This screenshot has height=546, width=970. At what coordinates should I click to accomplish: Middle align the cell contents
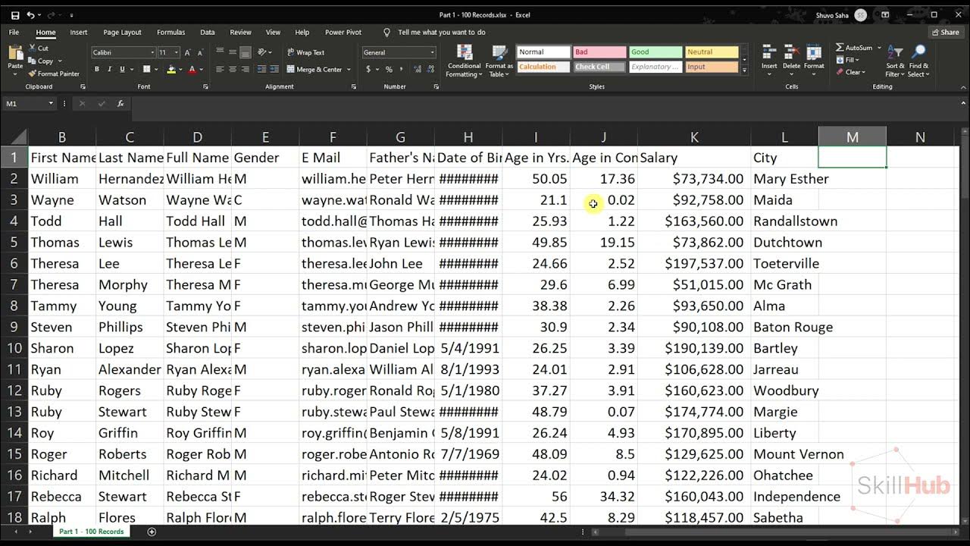[233, 52]
